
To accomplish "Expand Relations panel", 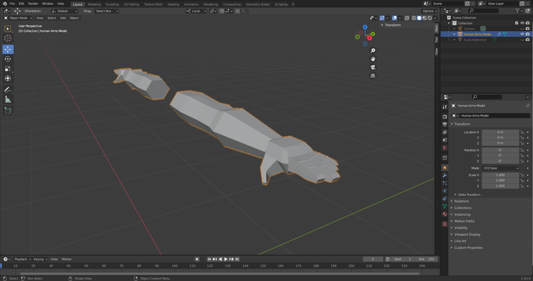I will (x=461, y=201).
